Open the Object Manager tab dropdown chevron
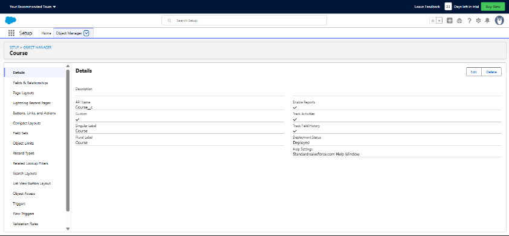The width and height of the screenshot is (509, 236). pos(86,33)
